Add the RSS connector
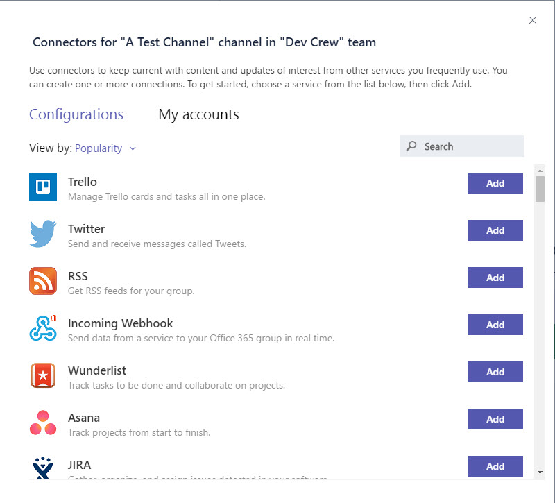555x503 pixels. (495, 278)
